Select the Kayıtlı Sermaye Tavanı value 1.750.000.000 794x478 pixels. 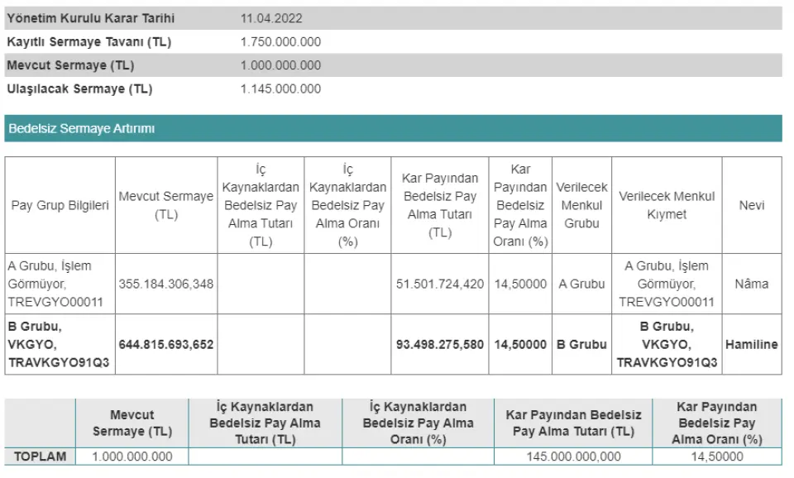tap(280, 42)
